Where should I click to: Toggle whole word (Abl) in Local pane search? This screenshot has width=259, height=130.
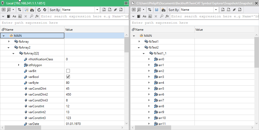[20, 16]
